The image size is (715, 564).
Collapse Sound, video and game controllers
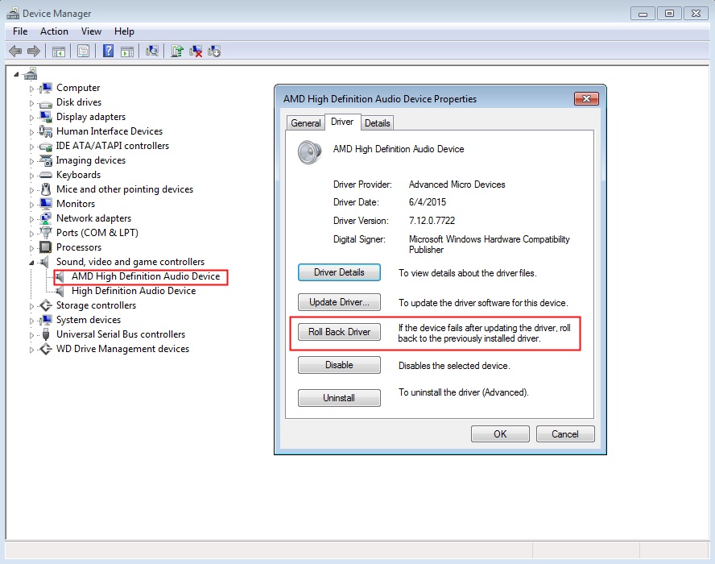click(x=31, y=263)
